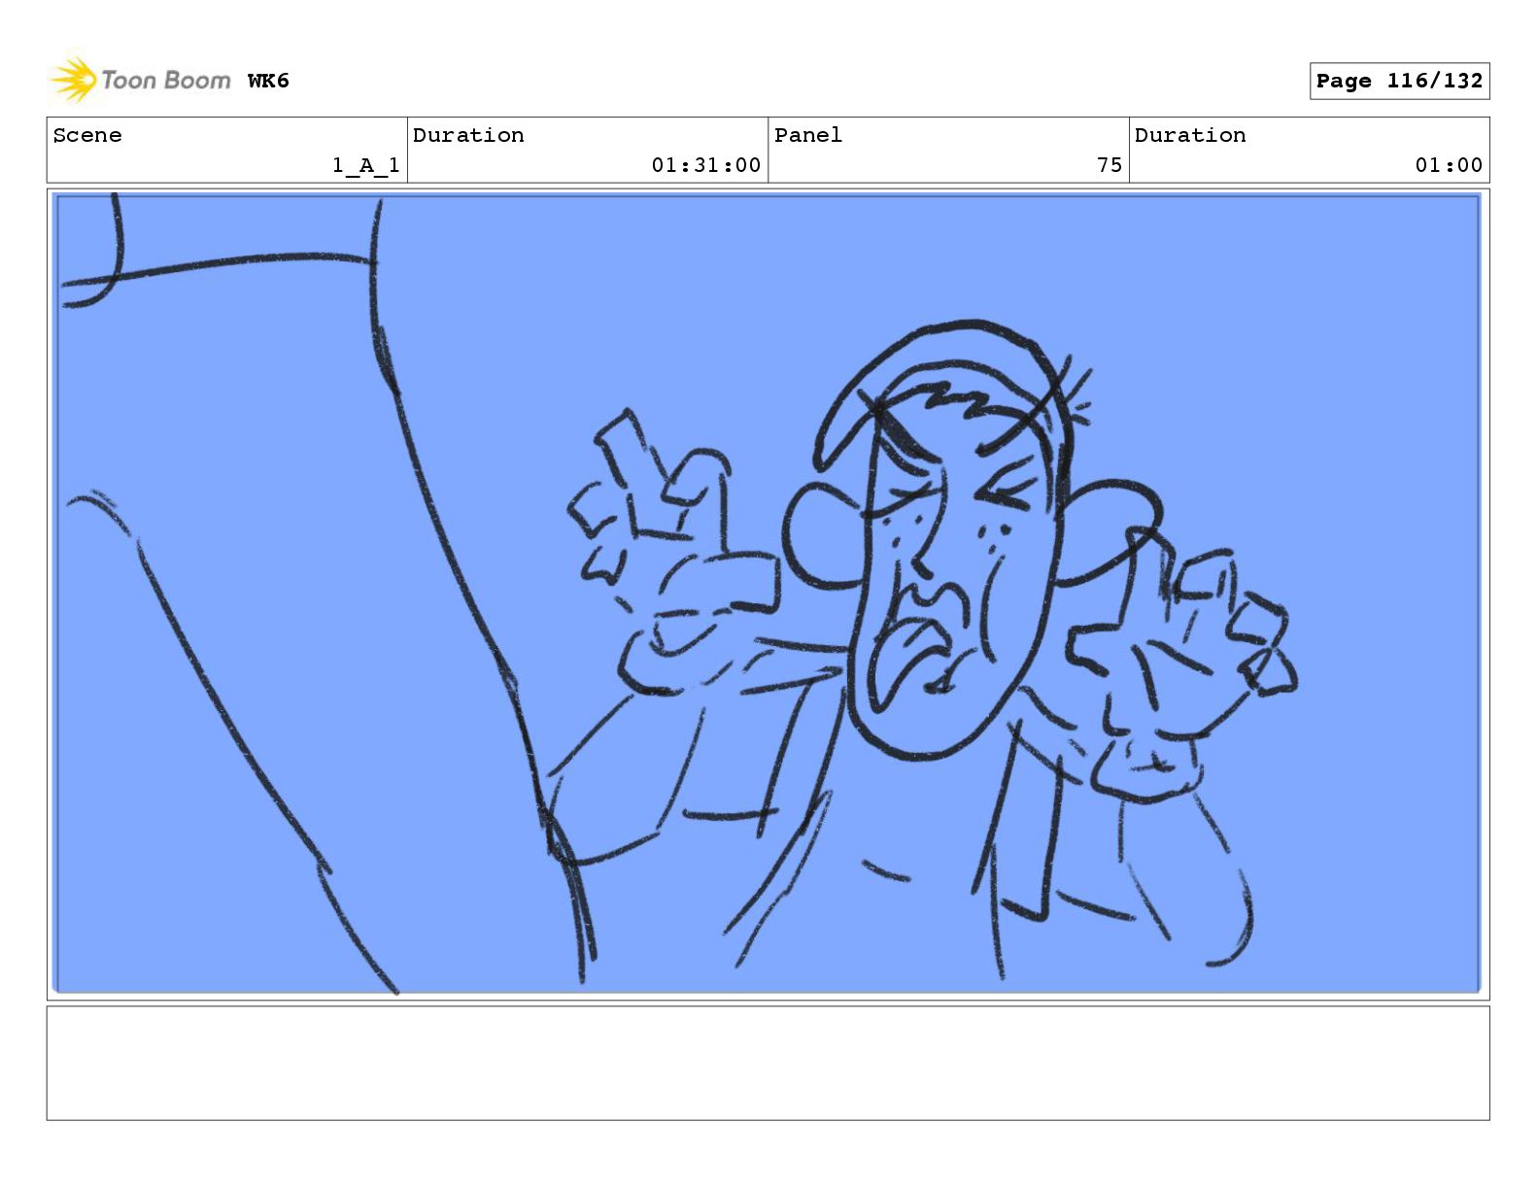The image size is (1537, 1190).
Task: Click the Panel label
Action: click(x=807, y=135)
